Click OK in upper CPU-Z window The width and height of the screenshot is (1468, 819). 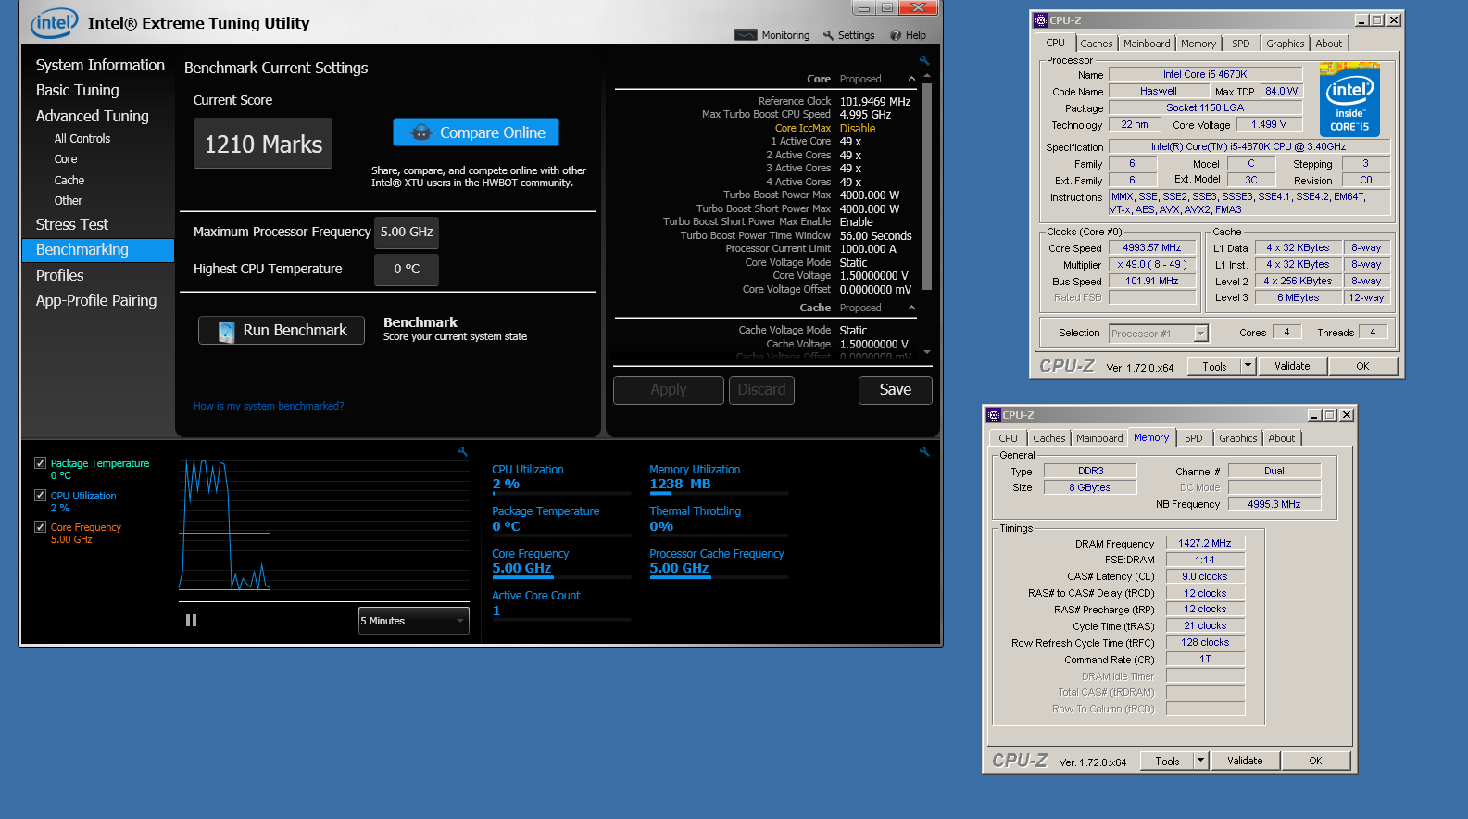click(1362, 366)
